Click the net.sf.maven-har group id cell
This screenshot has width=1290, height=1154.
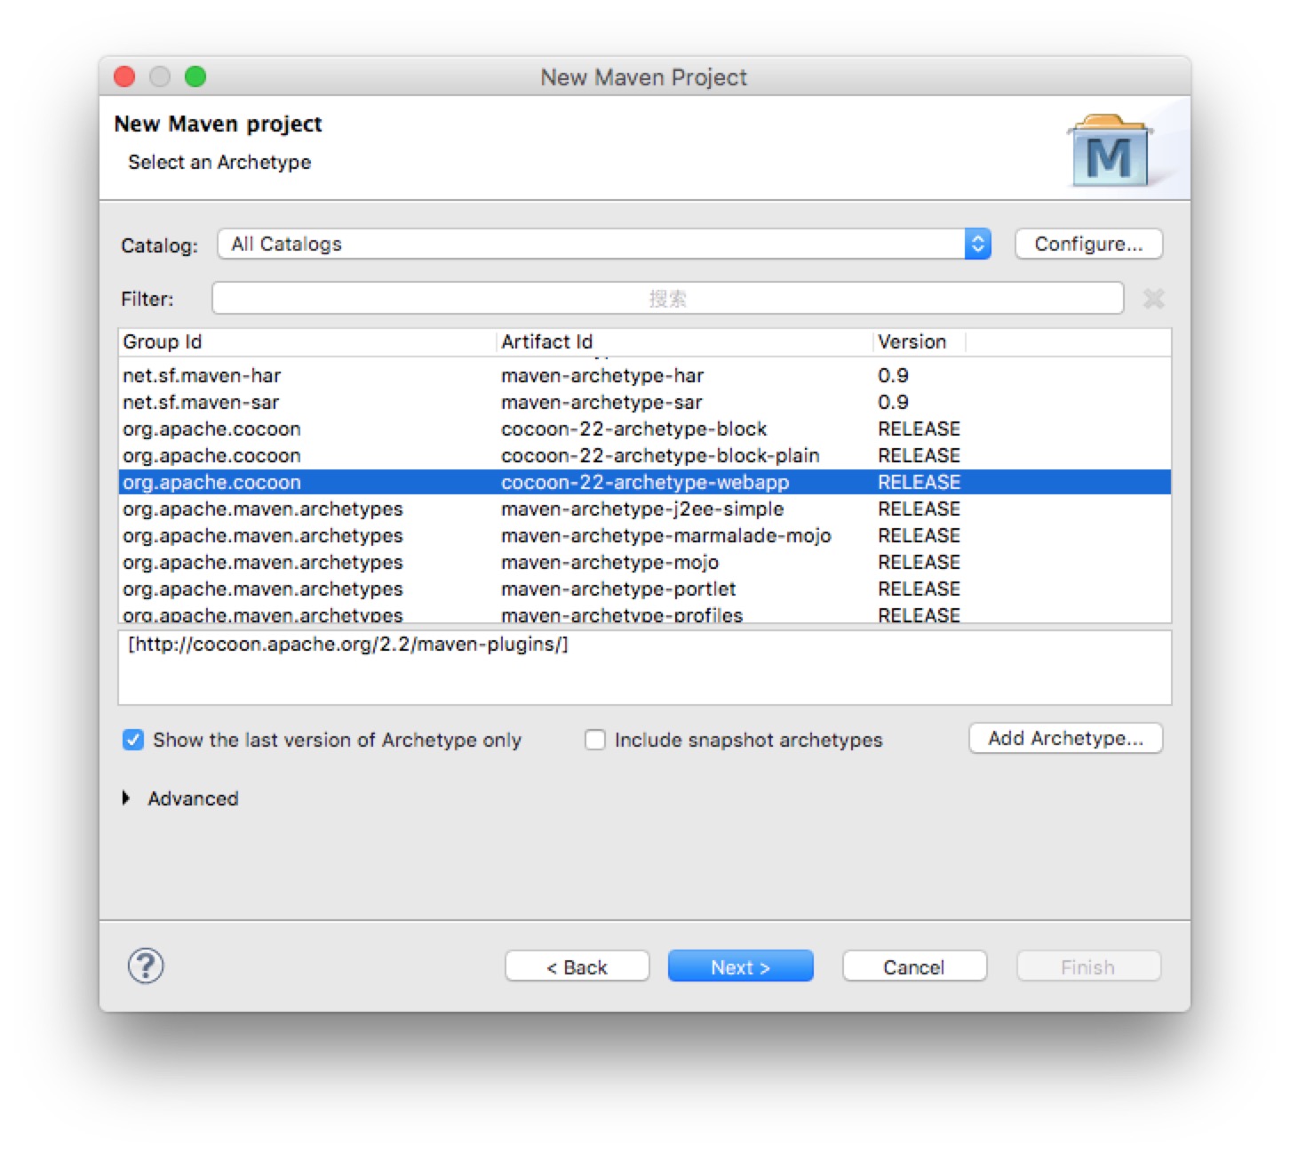[202, 375]
